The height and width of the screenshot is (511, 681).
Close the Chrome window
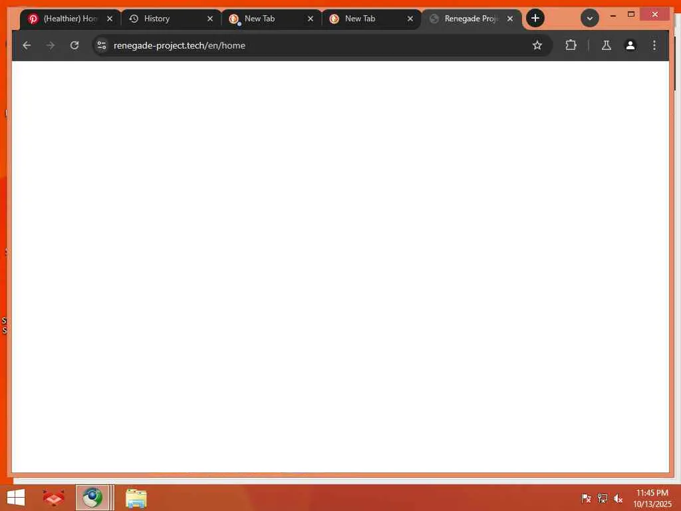coord(655,15)
